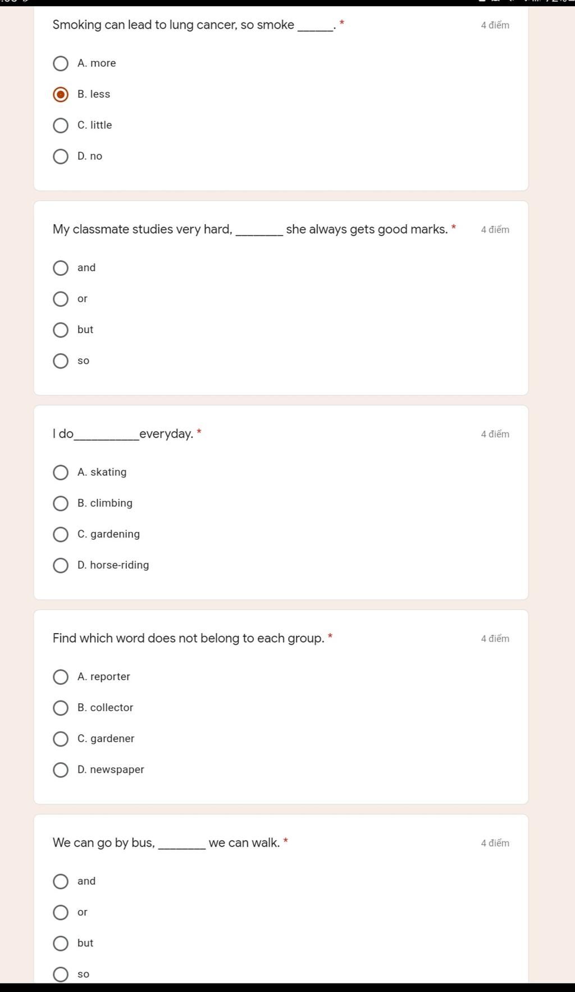Choose 'D. newspaper' as the odd word
The height and width of the screenshot is (992, 575).
(61, 770)
